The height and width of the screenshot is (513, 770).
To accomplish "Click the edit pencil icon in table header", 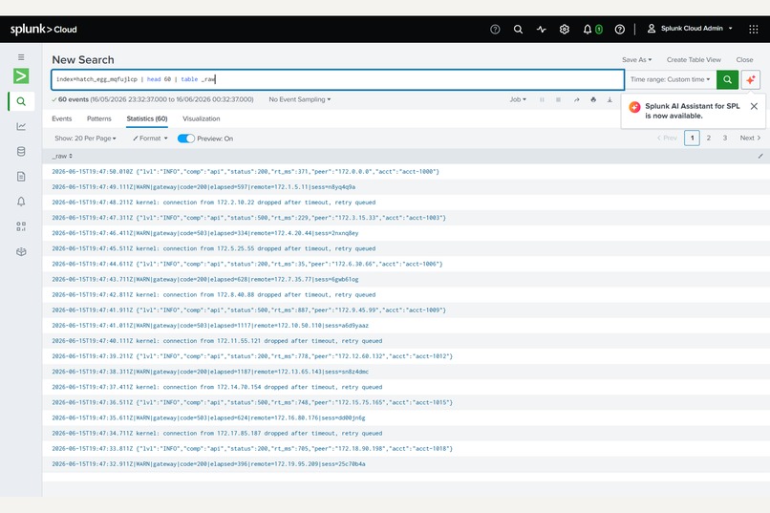I will [x=760, y=156].
